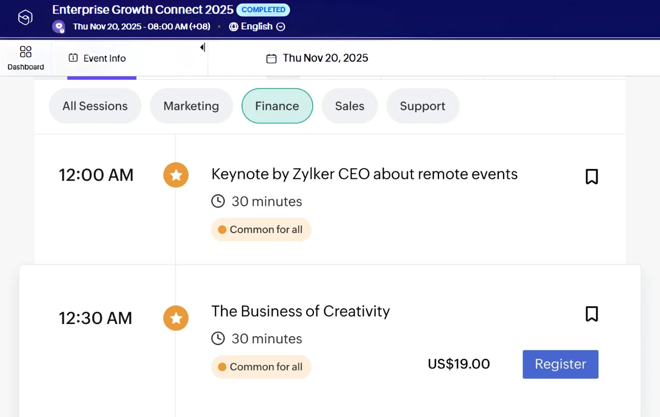Show All Sessions
The width and height of the screenshot is (660, 417).
click(95, 106)
